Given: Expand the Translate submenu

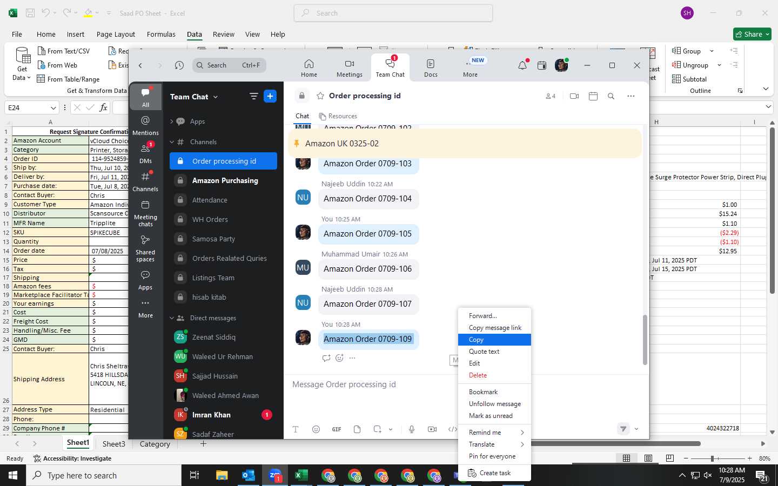Looking at the screenshot, I should point(494,444).
